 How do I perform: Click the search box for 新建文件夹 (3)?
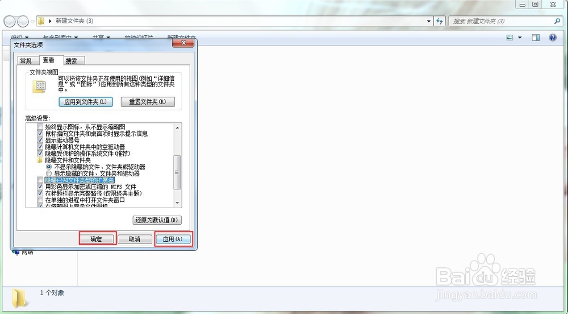click(506, 21)
